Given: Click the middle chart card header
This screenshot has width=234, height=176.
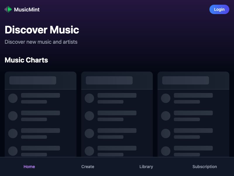Looking at the screenshot, I should pos(117,80).
